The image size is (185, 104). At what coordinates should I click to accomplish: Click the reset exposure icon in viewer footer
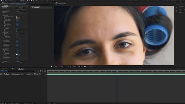click(x=80, y=66)
